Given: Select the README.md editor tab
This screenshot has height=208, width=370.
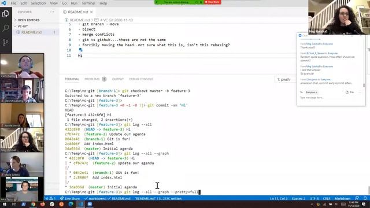Looking at the screenshot, I should pos(78,12).
